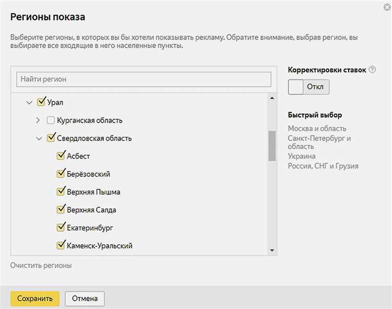This screenshot has width=392, height=309.
Task: Collapse the Свердловская область node
Action: 39,139
